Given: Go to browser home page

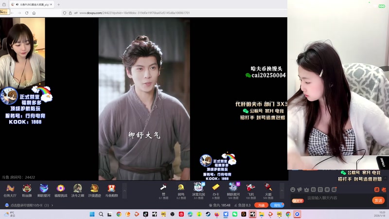Looking at the screenshot, I should point(34,13).
